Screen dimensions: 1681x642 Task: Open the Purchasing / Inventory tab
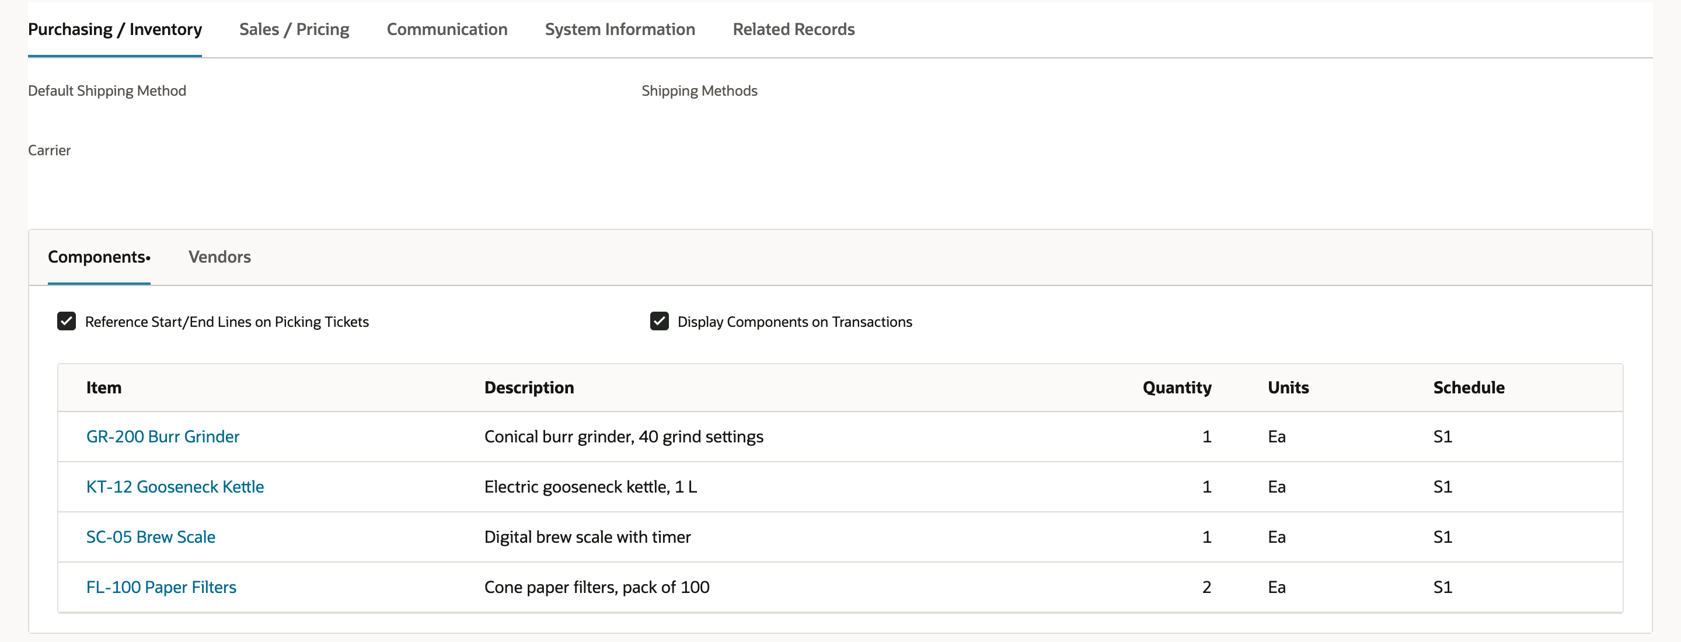tap(115, 29)
